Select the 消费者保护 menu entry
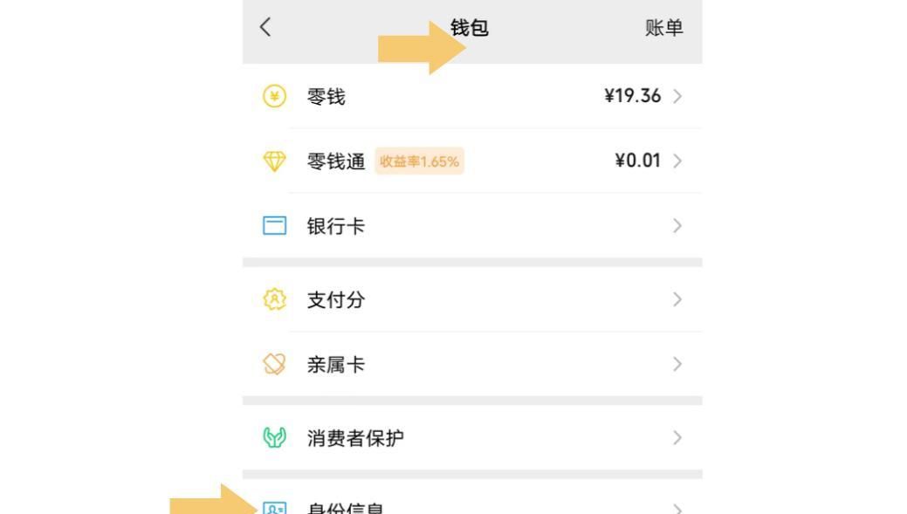 [355, 438]
